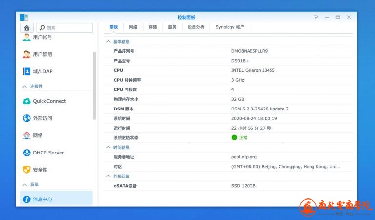Viewport: 375px width, 220px height.
Task: Click the 正常 status text
Action: (243, 138)
